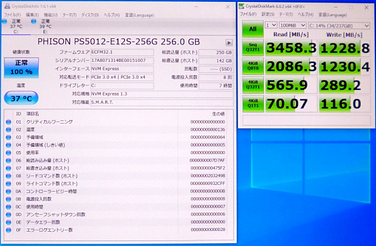
Task: Open the C: 14% drive selection dropdown
Action: pyautogui.click(x=339, y=26)
